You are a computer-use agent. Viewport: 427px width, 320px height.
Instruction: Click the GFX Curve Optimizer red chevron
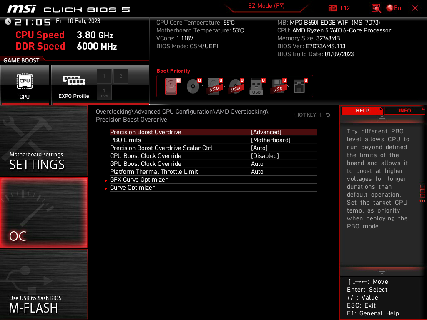pos(106,180)
